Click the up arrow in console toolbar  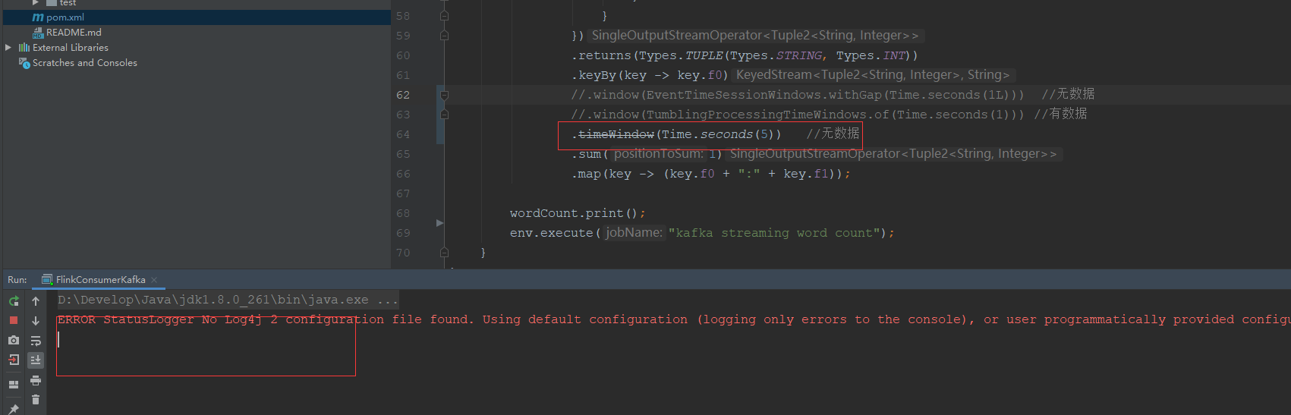[x=36, y=301]
